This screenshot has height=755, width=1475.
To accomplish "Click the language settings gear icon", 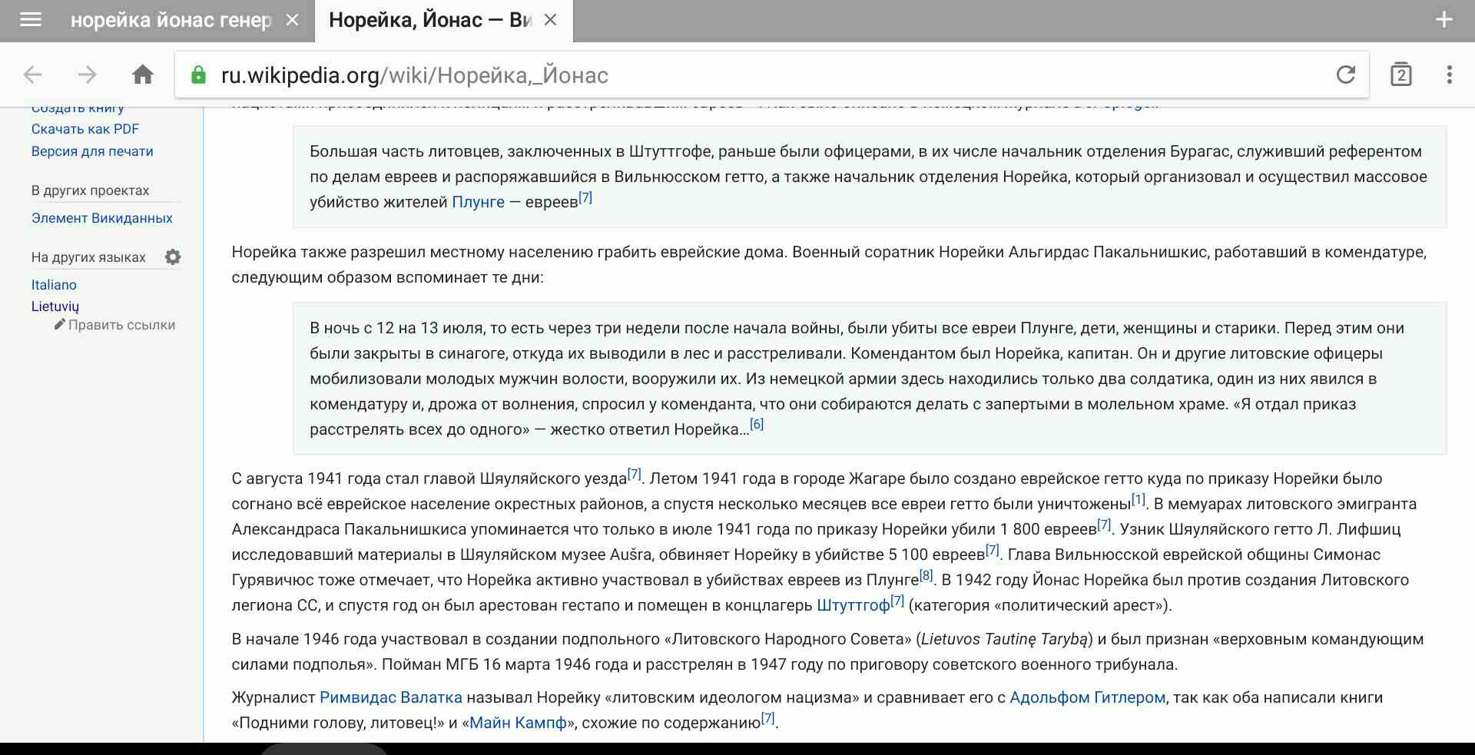I will tap(173, 257).
